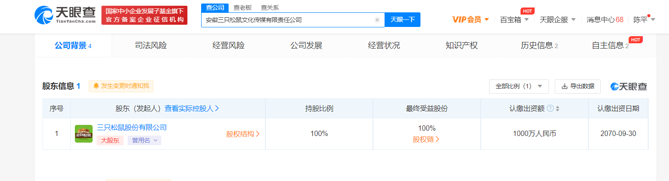
Task: Click the red government-backed fund banner
Action: click(144, 15)
